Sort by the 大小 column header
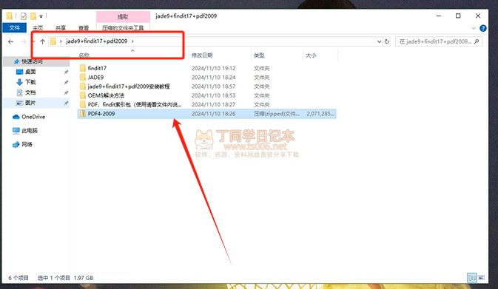The height and width of the screenshot is (289, 498). [x=311, y=55]
